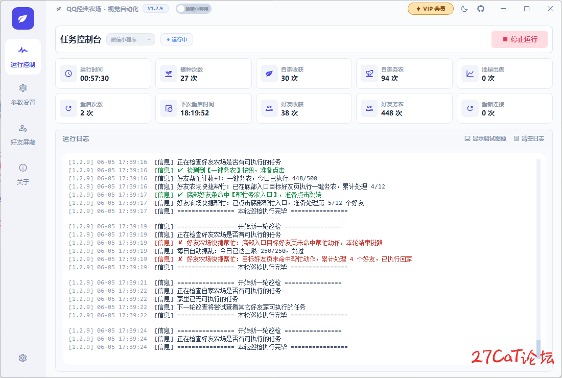Click the 运行中 status badge
This screenshot has height=378, width=562.
click(177, 39)
